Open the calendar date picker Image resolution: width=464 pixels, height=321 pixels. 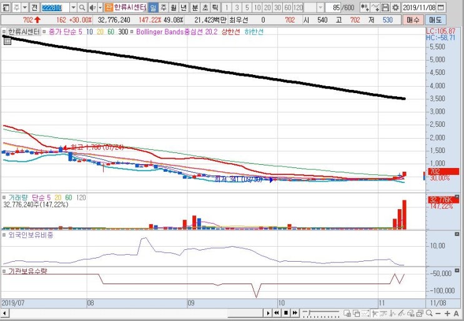click(x=441, y=7)
